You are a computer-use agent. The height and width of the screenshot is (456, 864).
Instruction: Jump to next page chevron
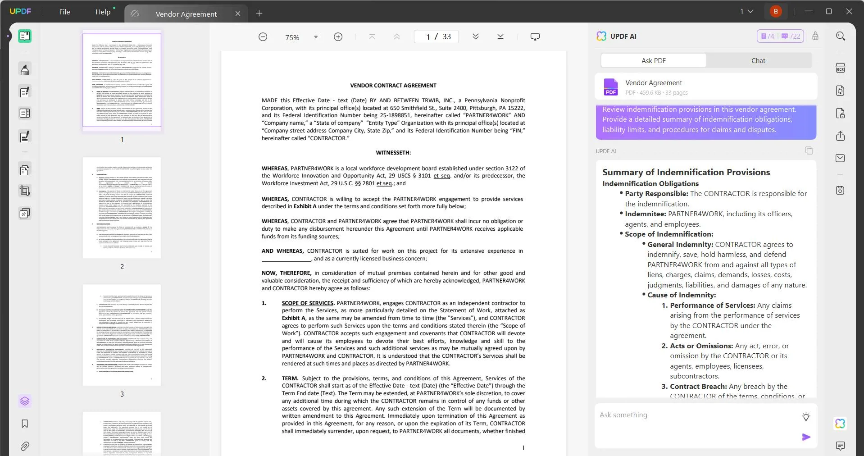tap(475, 37)
